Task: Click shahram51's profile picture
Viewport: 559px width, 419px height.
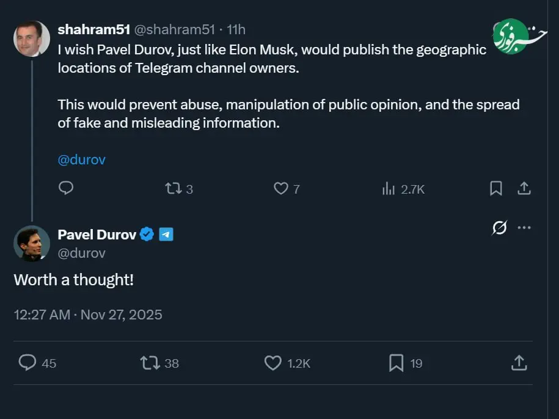Action: [32, 38]
